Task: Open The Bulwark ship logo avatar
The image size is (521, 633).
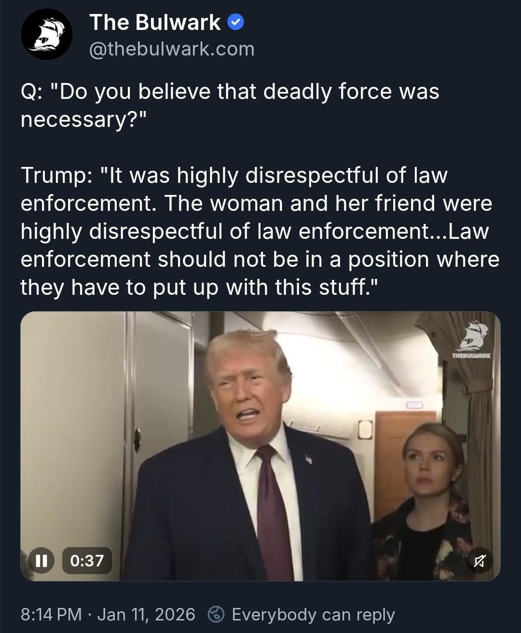Action: point(47,35)
